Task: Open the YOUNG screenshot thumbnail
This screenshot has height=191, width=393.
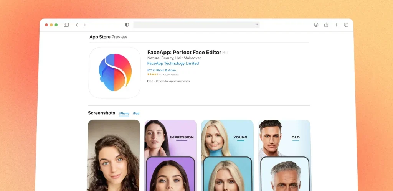Action: click(x=227, y=155)
